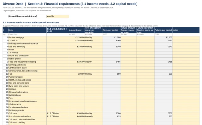The width and height of the screenshot is (202, 125).
Task: Click "Children's clothing" item cell
Action: [x=27, y=122]
